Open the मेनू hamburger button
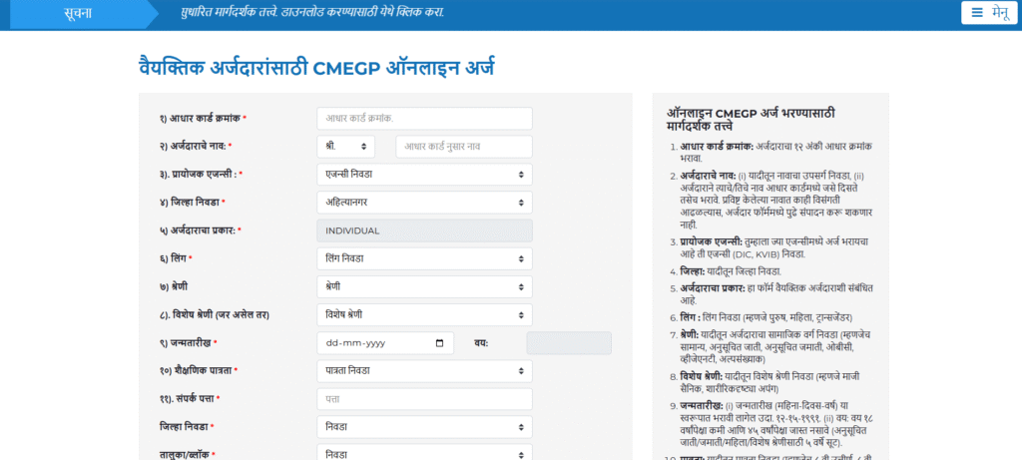The height and width of the screenshot is (460, 1022). (989, 12)
